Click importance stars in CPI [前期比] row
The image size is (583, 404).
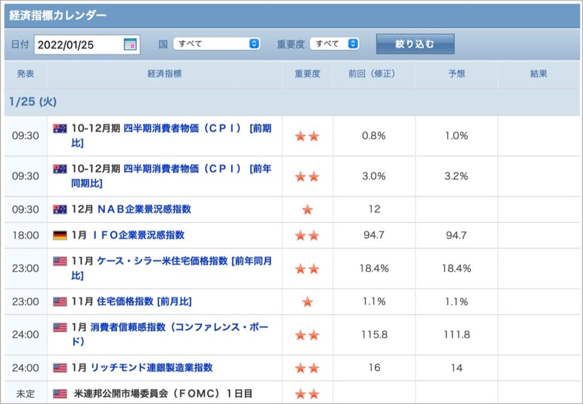pos(307,136)
